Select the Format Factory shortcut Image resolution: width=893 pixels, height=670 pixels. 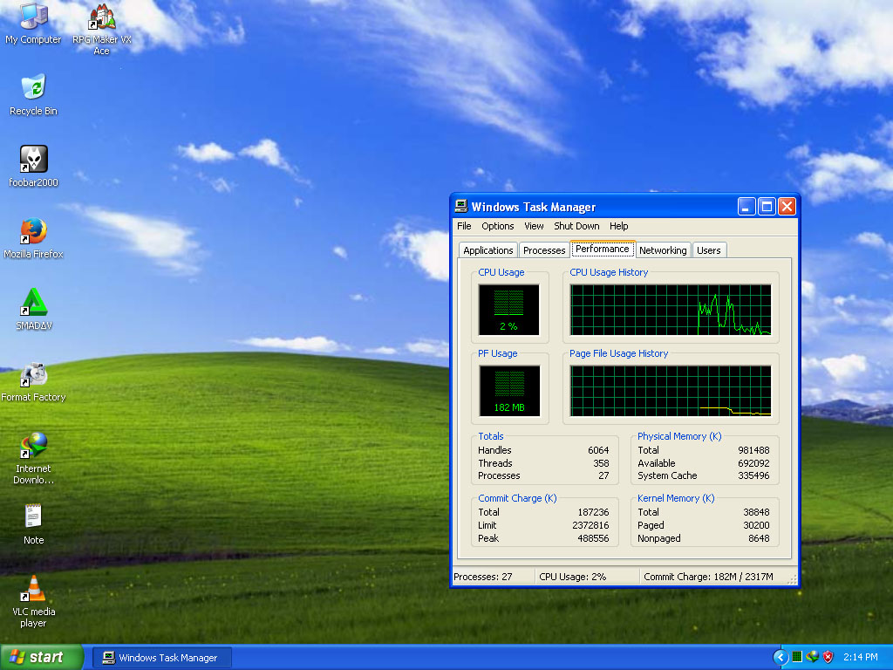(33, 380)
